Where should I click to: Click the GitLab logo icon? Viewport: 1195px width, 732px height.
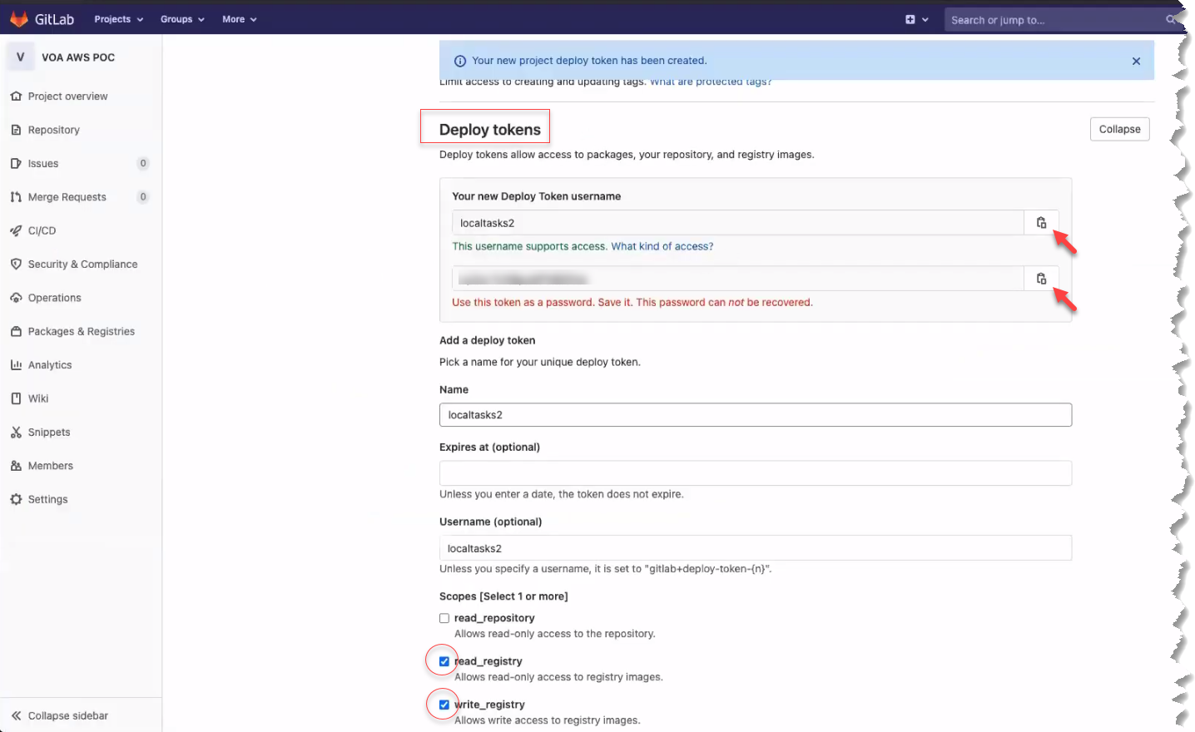19,19
